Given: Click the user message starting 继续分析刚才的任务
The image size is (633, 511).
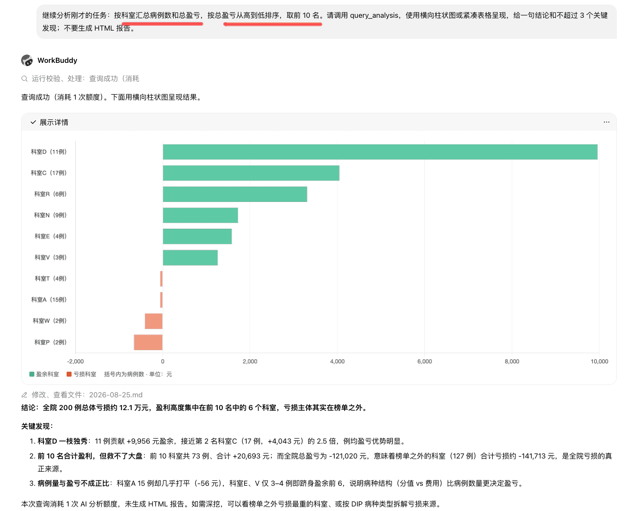Looking at the screenshot, I should tap(326, 21).
